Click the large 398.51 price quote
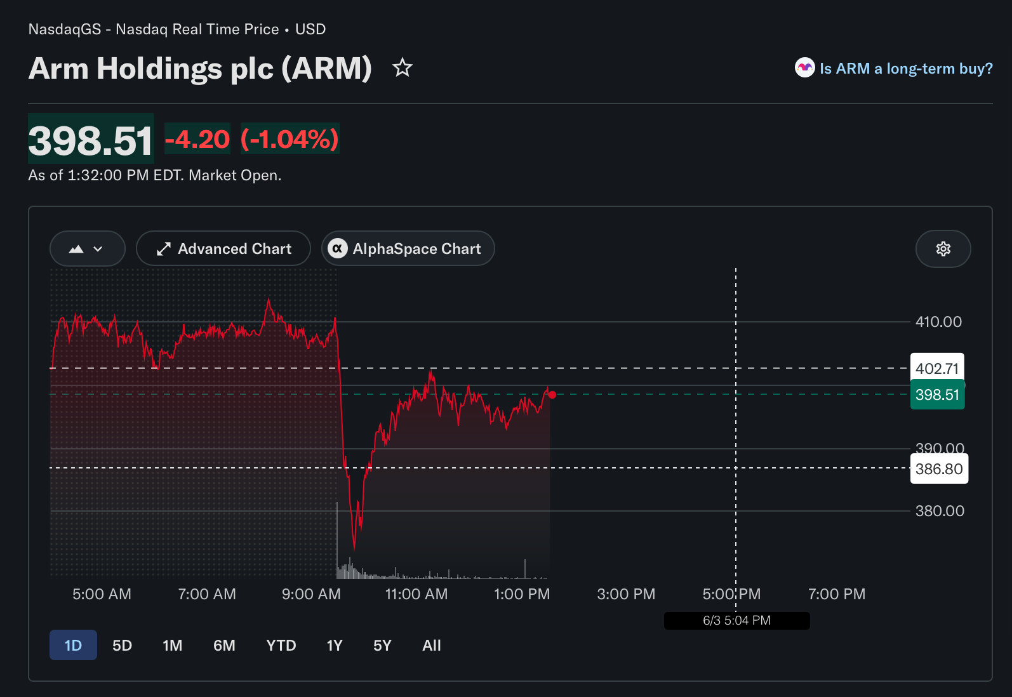This screenshot has height=697, width=1012. coord(91,140)
